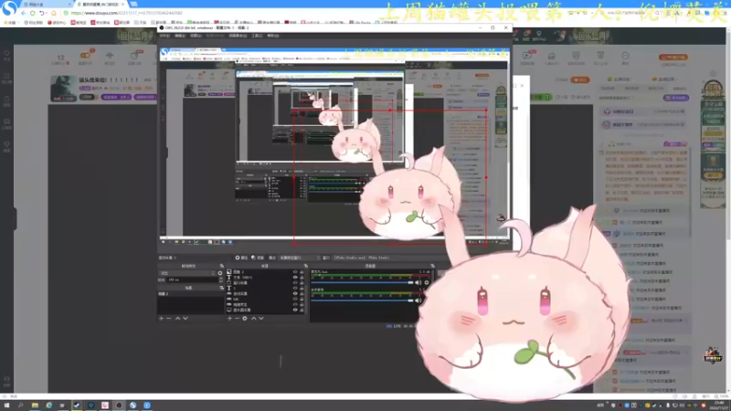Open streamer avatar thumbnail on Douyu page

pos(63,89)
